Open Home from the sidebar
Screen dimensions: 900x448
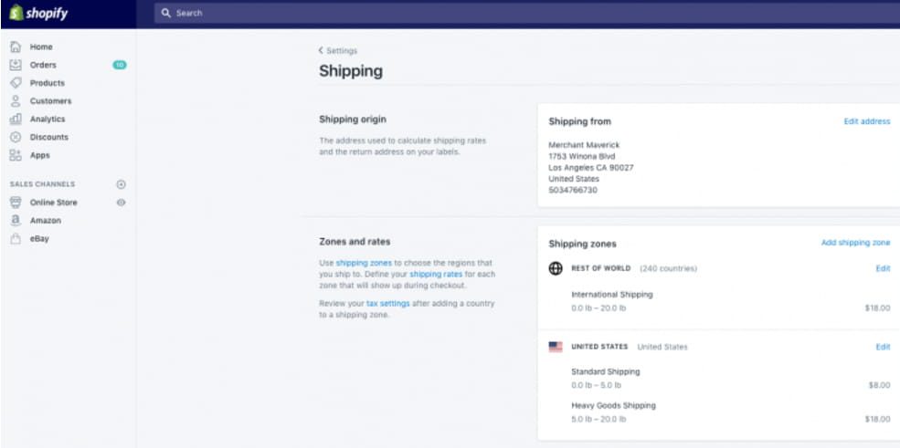pyautogui.click(x=41, y=47)
